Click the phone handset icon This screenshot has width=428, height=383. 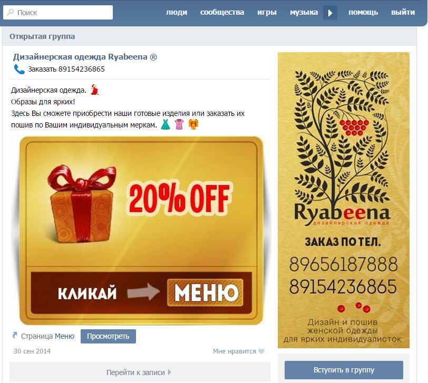tap(19, 70)
